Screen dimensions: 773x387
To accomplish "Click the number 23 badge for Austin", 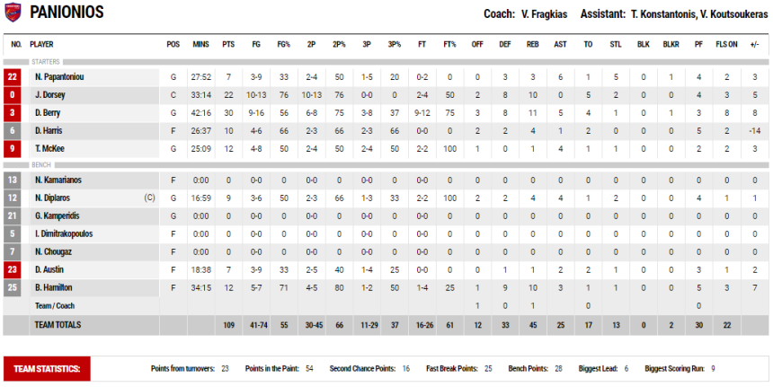I will click(x=13, y=269).
